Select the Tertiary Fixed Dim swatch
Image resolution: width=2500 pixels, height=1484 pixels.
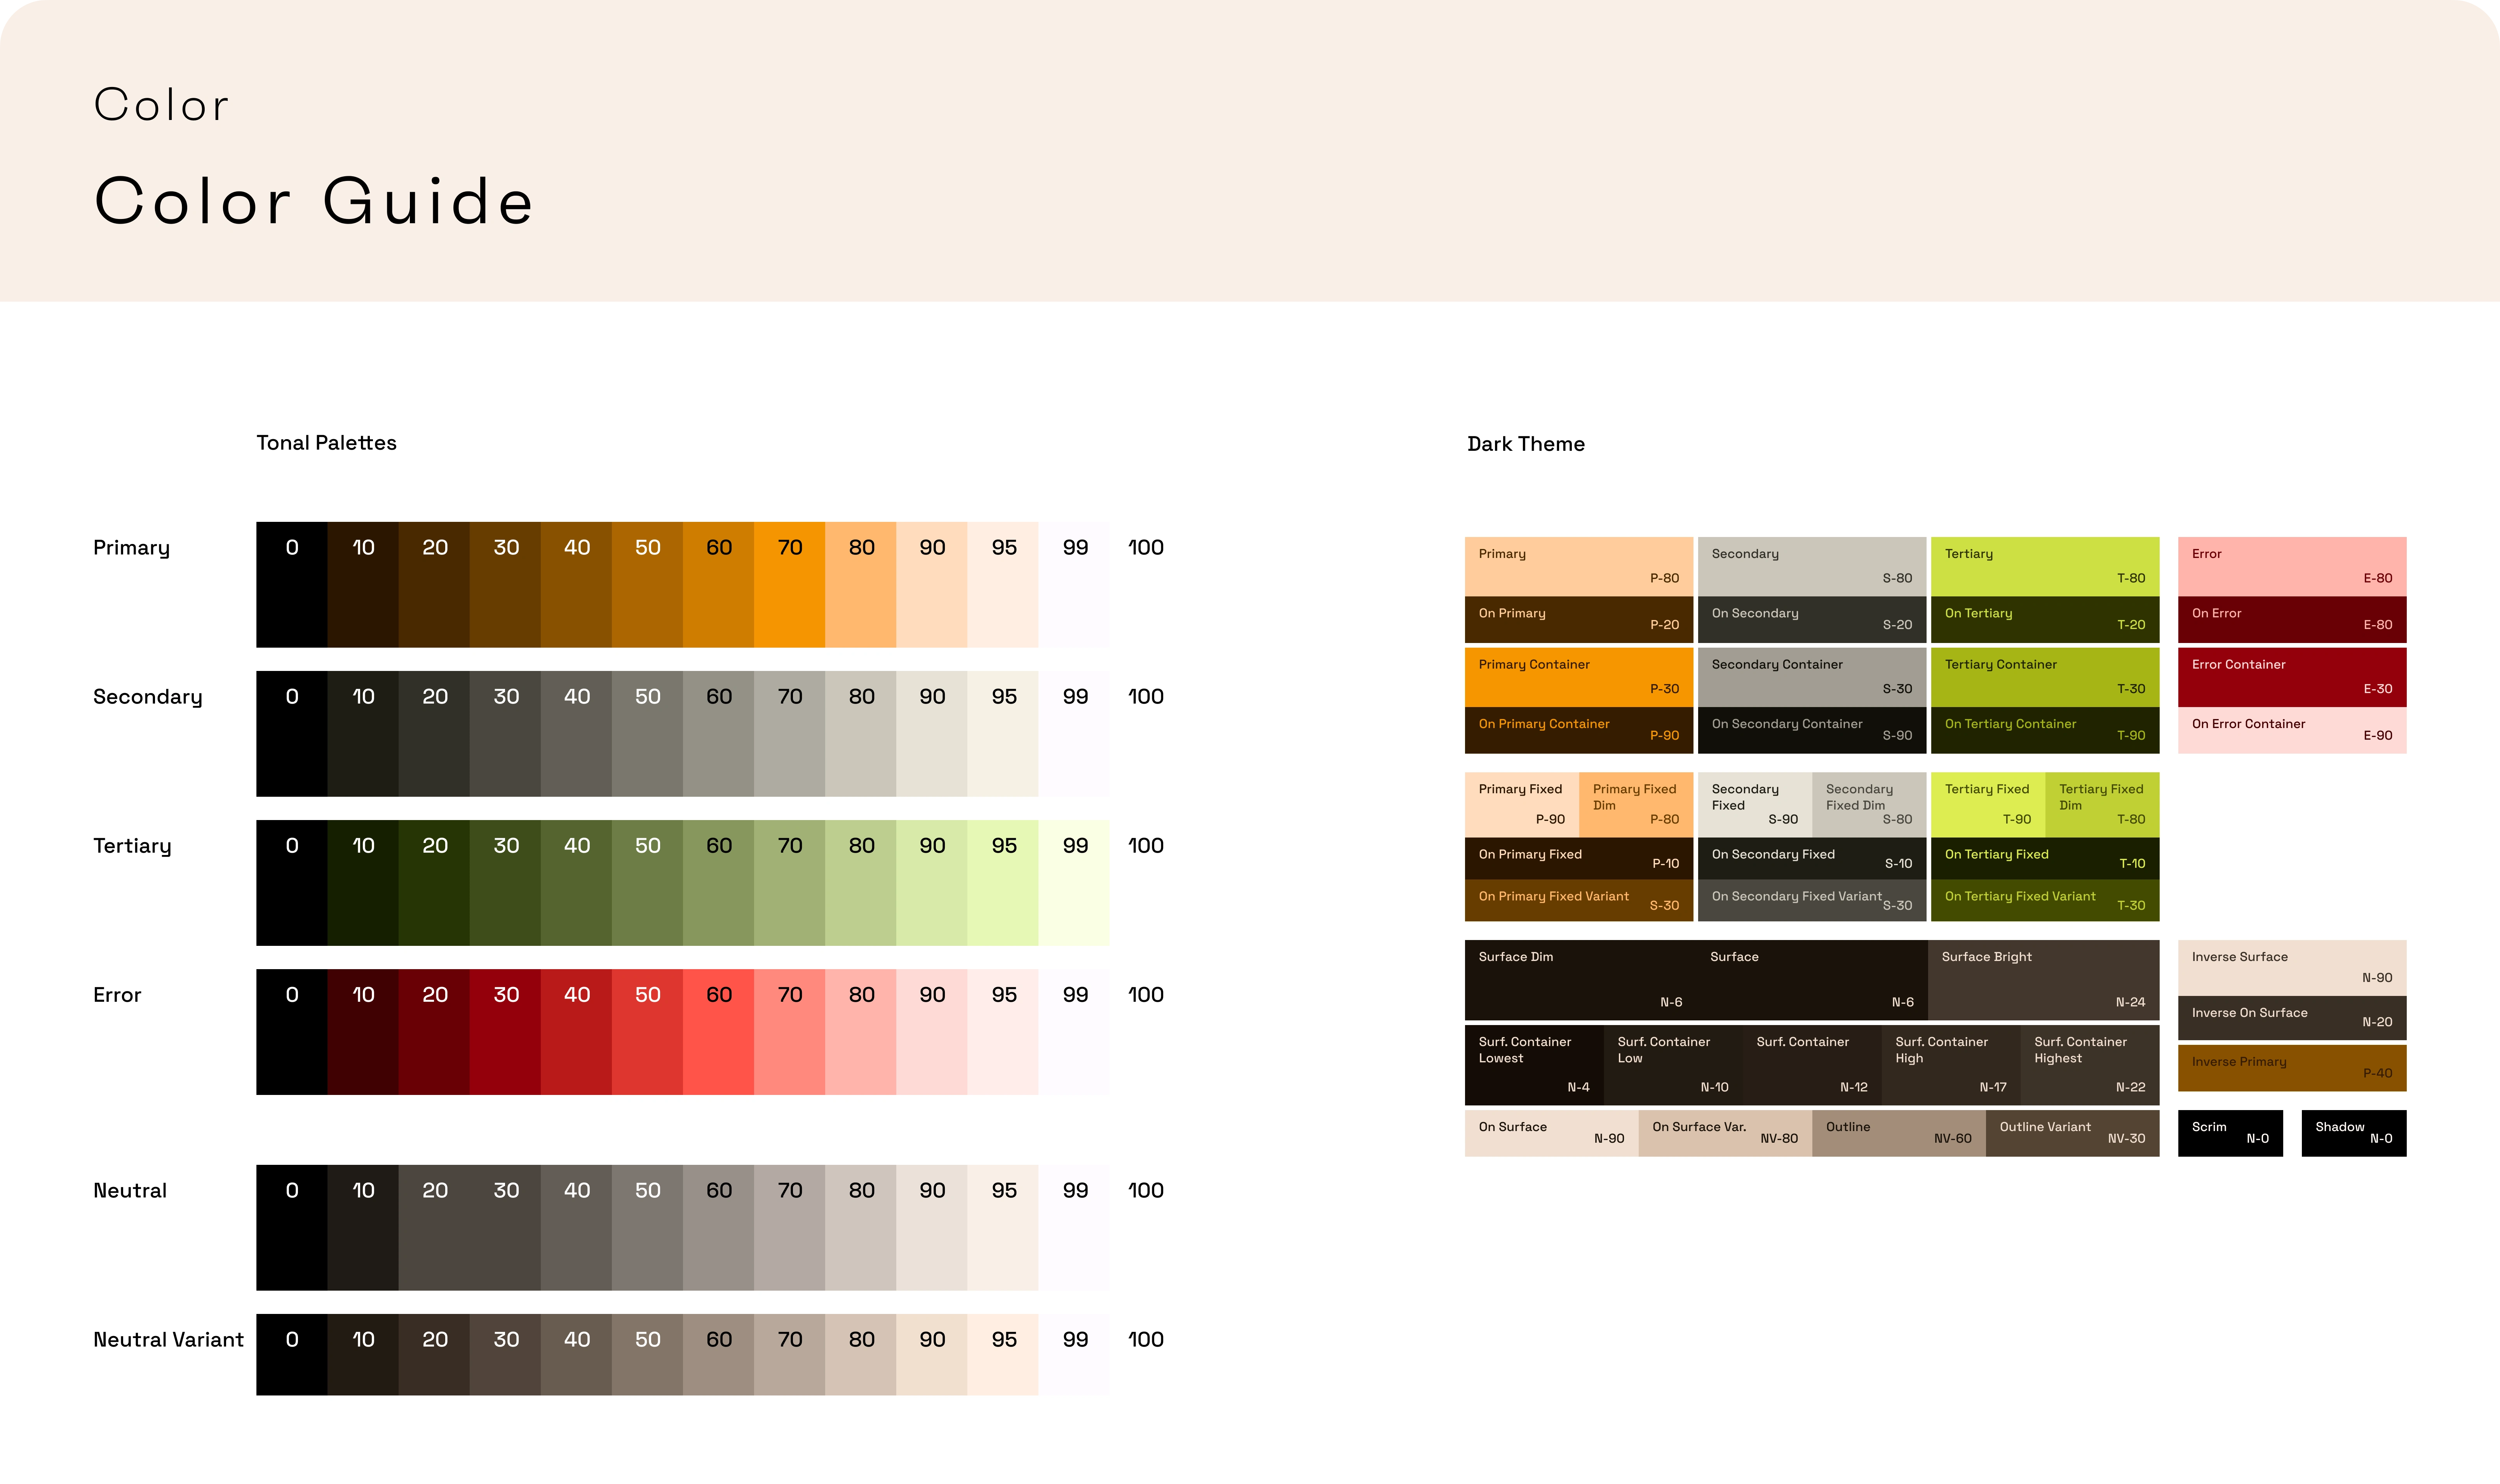(x=2103, y=805)
